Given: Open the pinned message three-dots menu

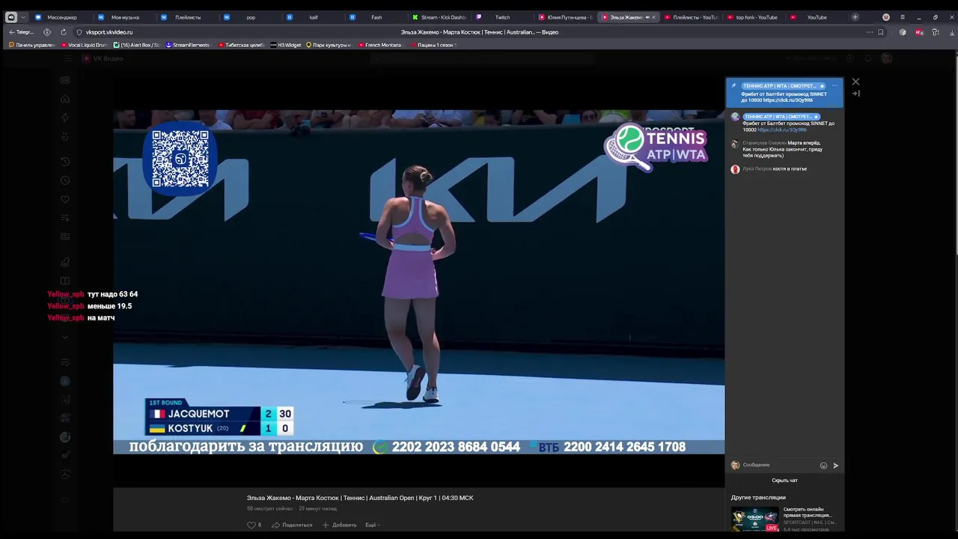Looking at the screenshot, I should point(835,86).
